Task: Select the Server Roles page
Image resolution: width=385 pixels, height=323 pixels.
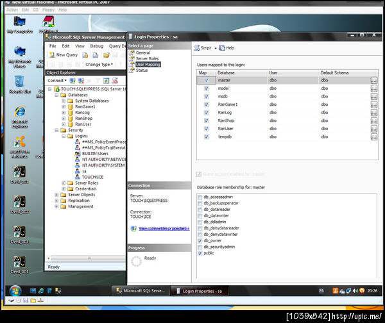Action: 147,58
